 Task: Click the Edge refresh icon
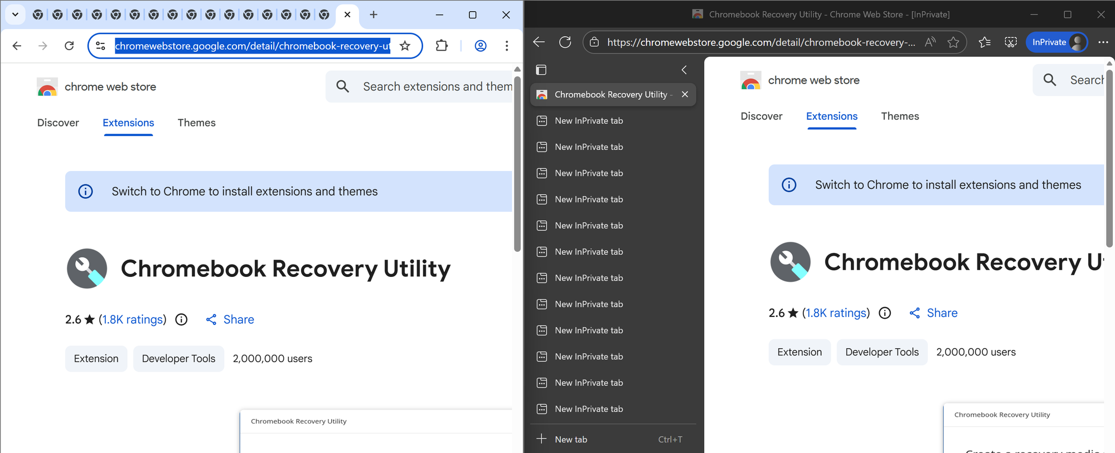point(565,42)
